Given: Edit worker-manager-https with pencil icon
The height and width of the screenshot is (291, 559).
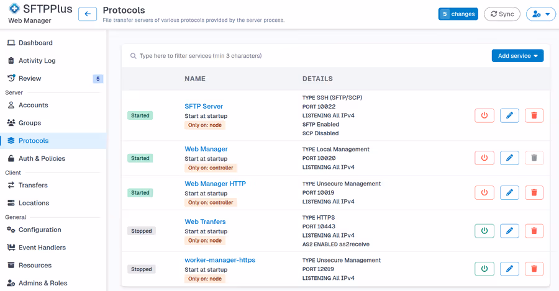Looking at the screenshot, I should tap(509, 269).
